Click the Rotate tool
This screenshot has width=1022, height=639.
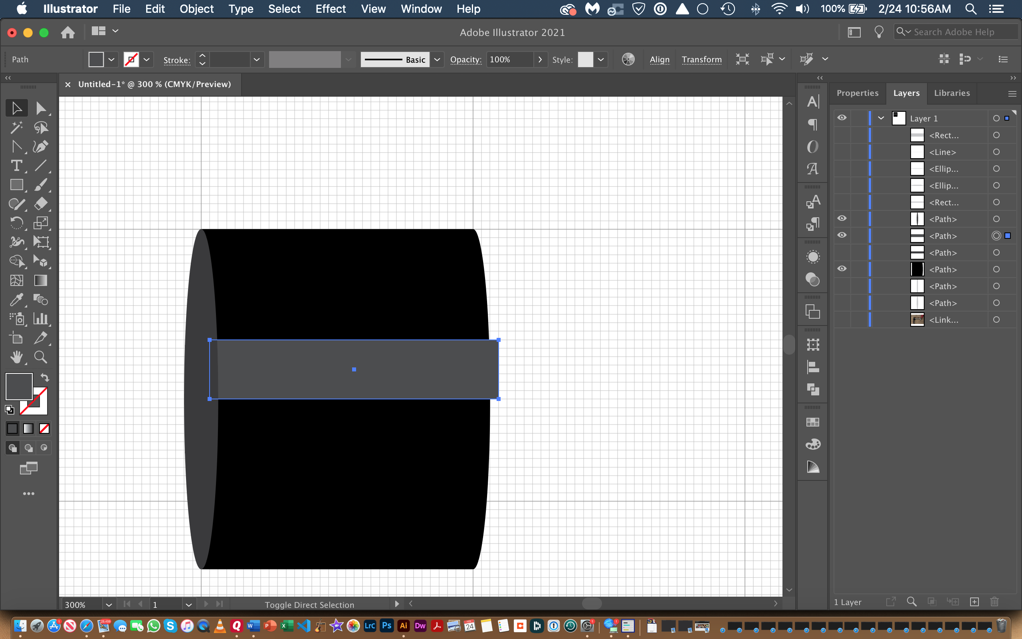pos(16,223)
